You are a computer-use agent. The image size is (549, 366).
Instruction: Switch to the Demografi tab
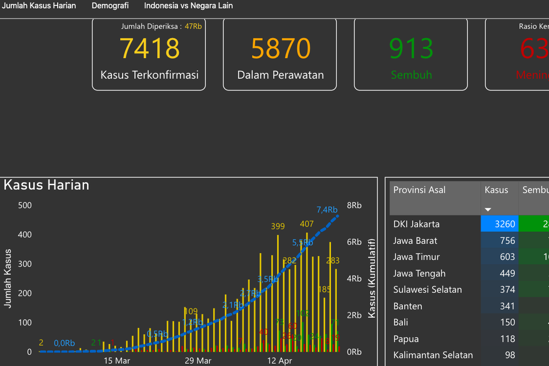[x=110, y=6]
